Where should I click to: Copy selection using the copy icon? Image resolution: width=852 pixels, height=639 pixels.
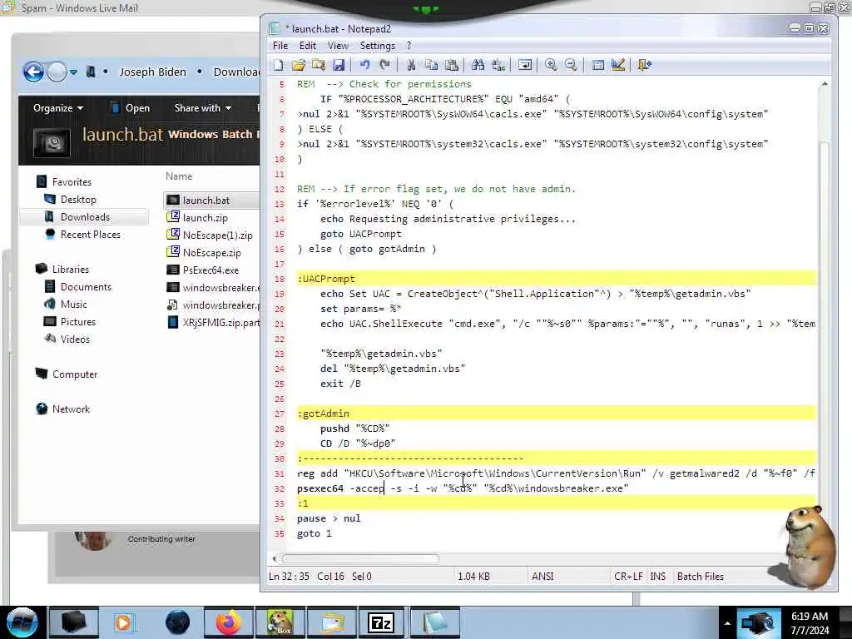[x=432, y=65]
